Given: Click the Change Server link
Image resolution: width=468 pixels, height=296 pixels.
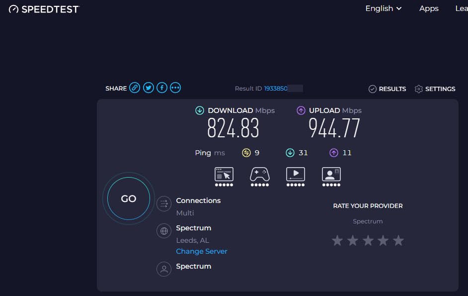Looking at the screenshot, I should coord(202,251).
